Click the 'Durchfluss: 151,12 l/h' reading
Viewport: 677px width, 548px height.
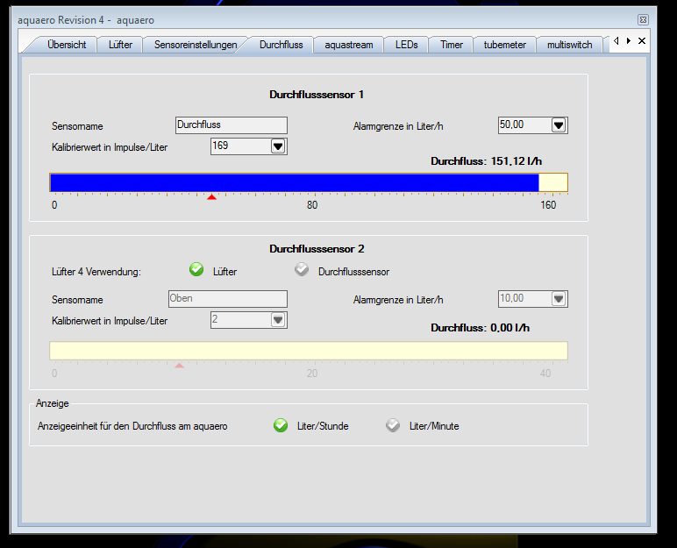tap(486, 161)
